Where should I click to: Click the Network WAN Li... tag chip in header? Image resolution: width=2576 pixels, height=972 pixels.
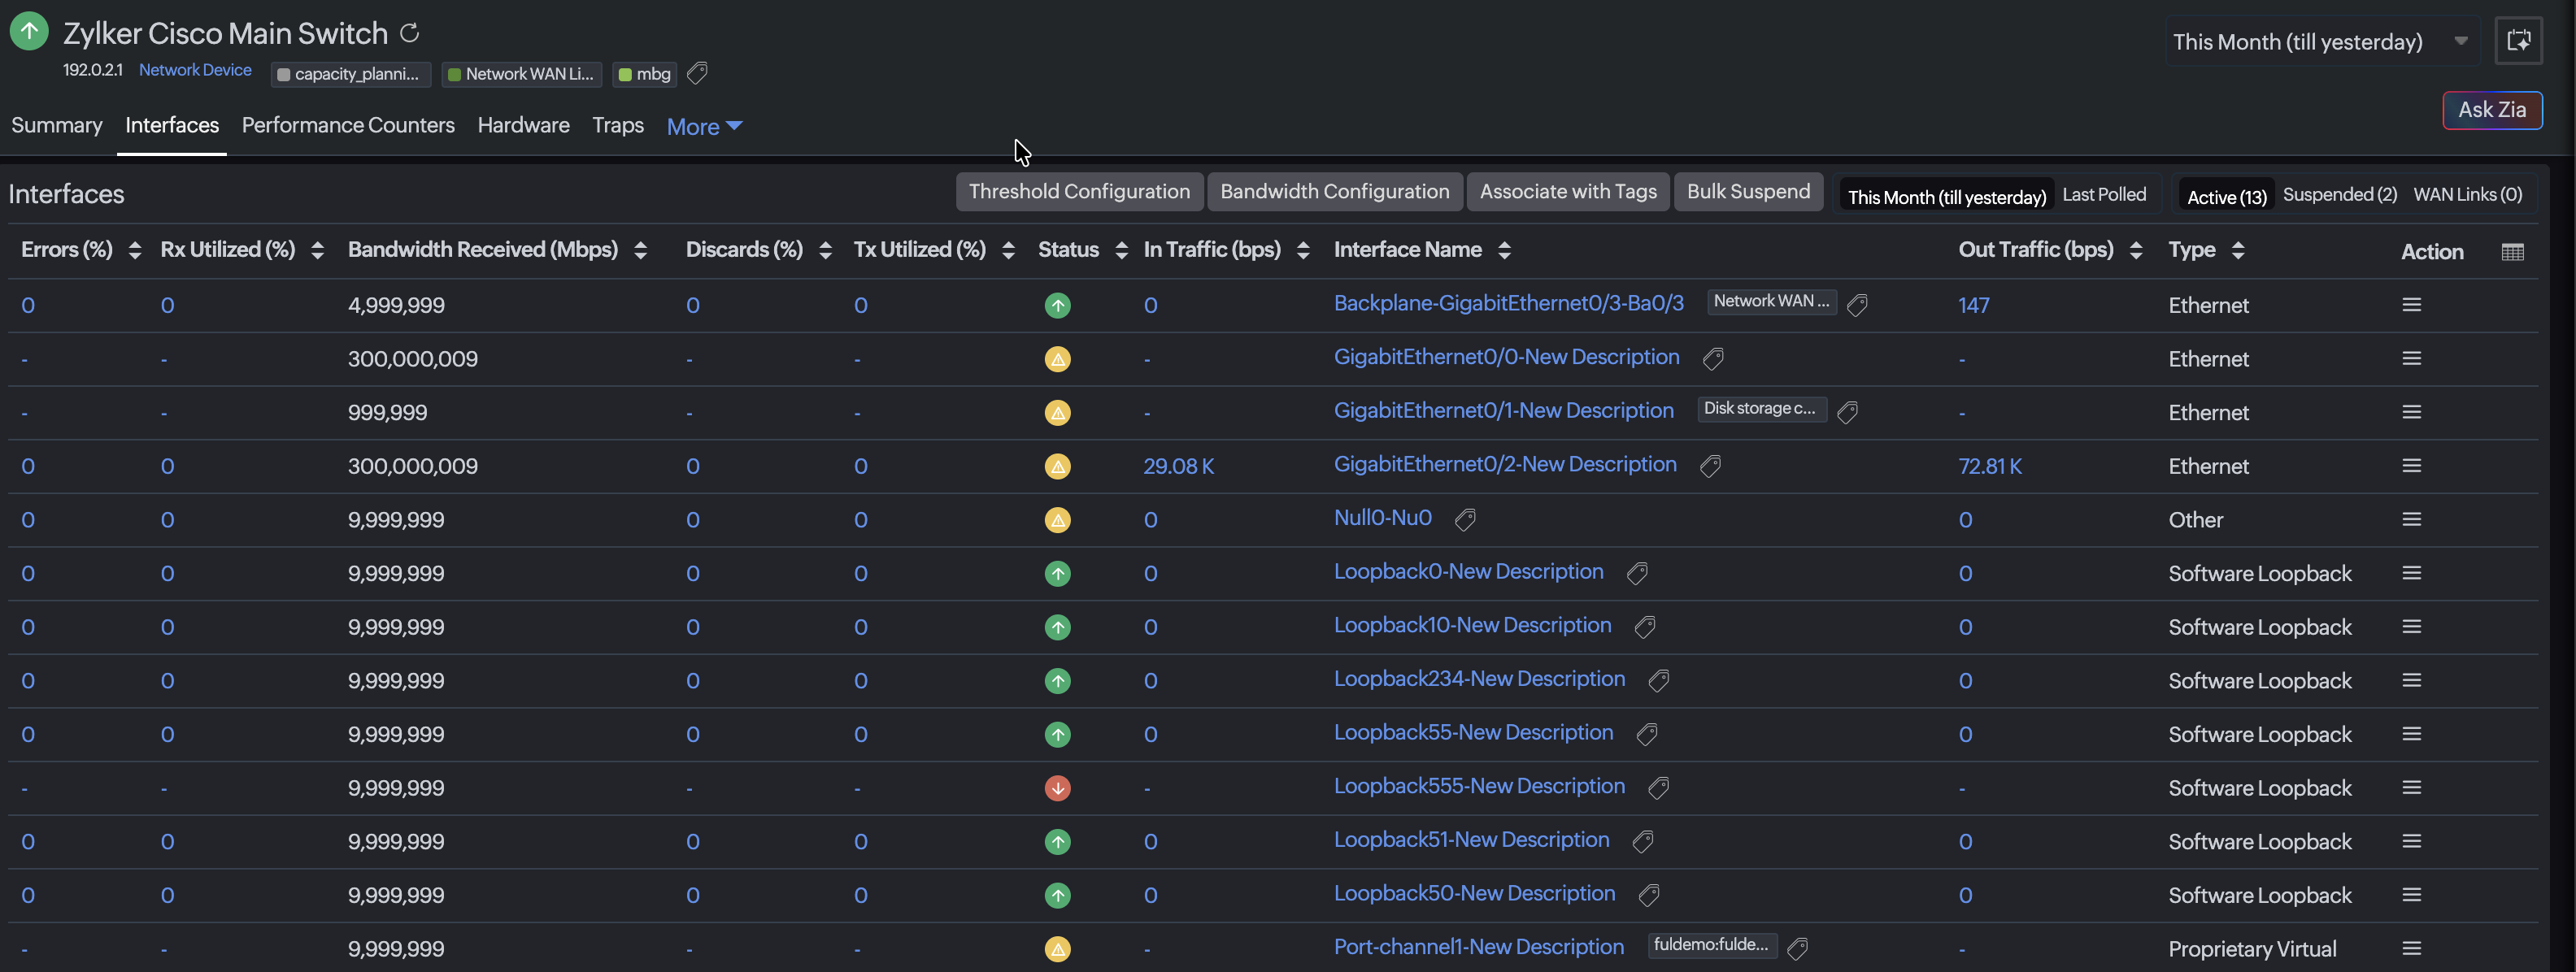click(523, 74)
